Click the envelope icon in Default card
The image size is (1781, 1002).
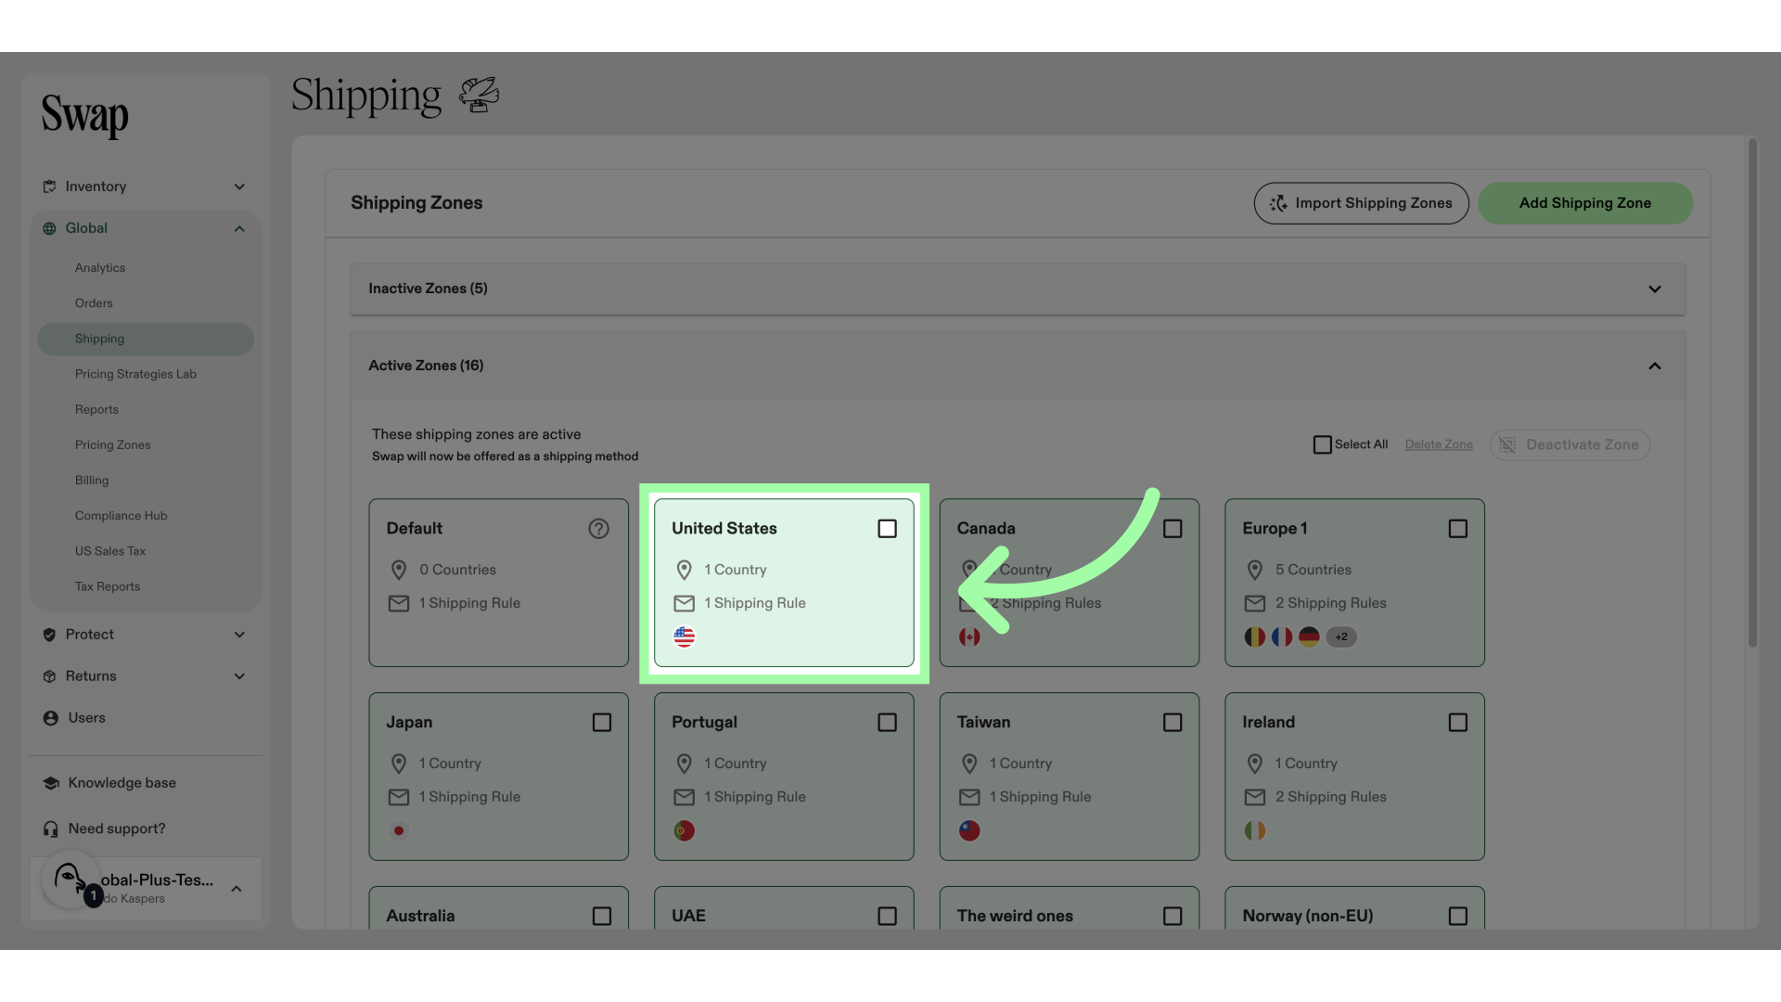point(399,604)
